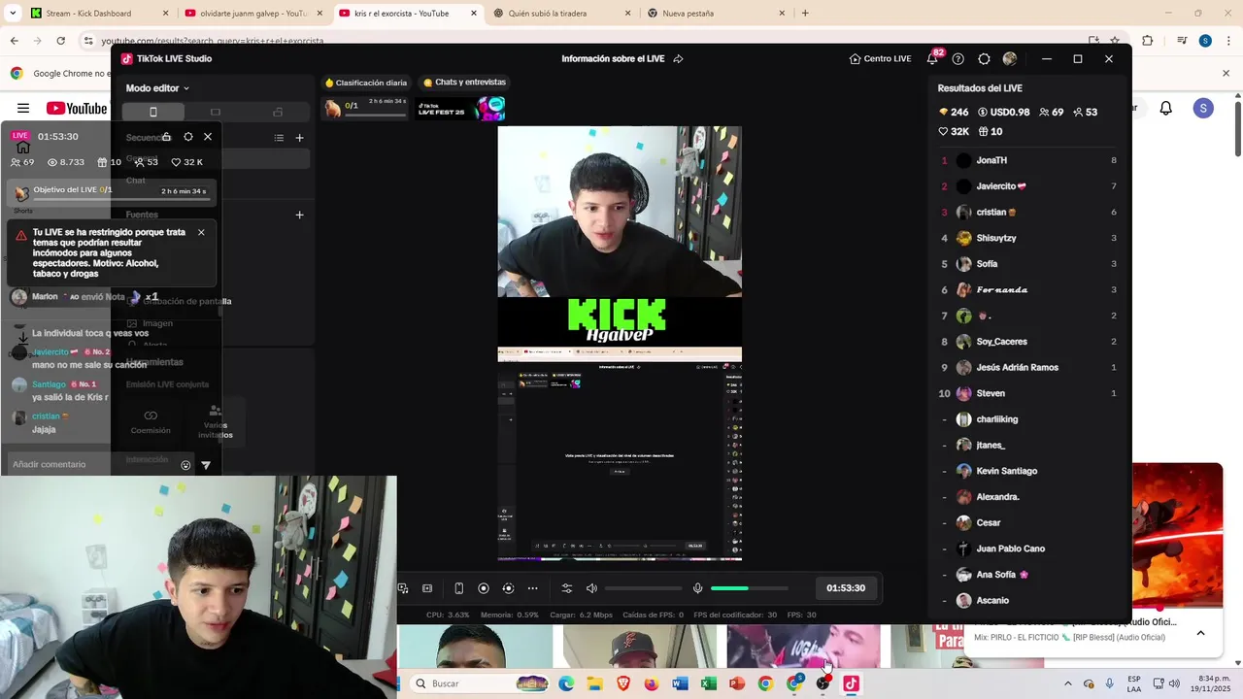
Task: Adjust the speaker volume slider
Action: pyautogui.click(x=643, y=588)
